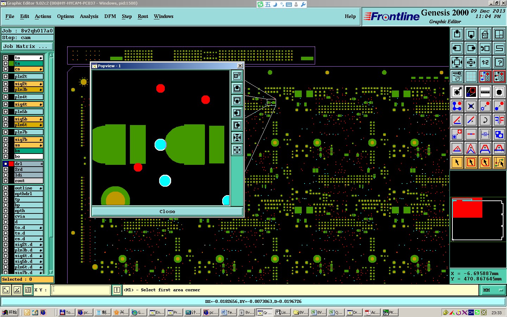The height and width of the screenshot is (317, 507).
Task: Open the 'Lis...' taskbar item
Action: [283, 312]
